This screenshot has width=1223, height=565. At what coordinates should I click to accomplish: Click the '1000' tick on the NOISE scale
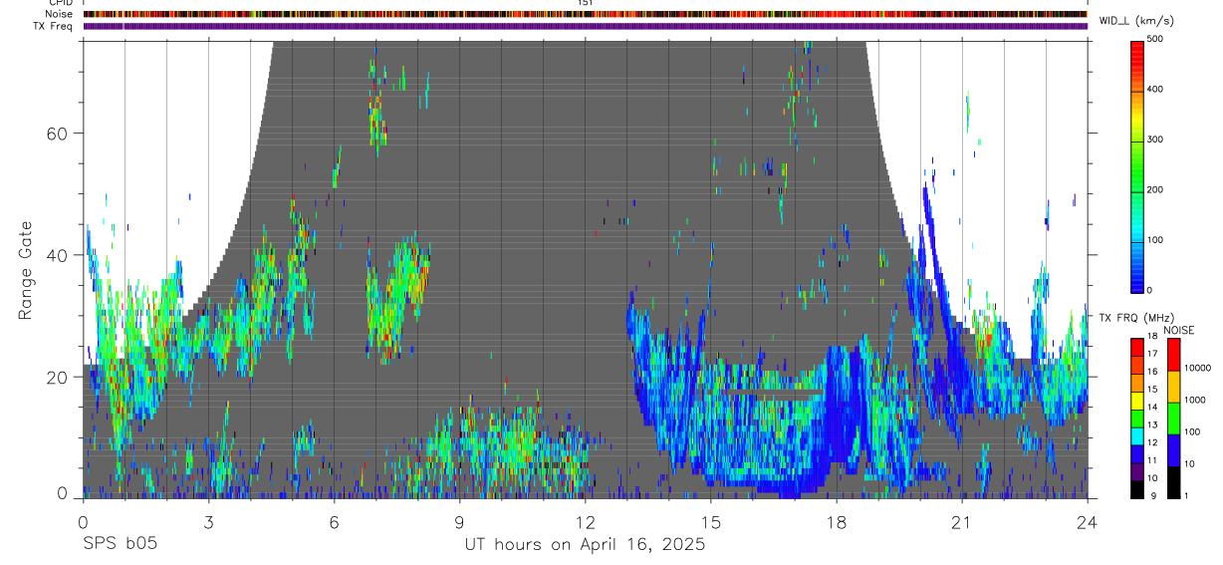(x=1195, y=400)
